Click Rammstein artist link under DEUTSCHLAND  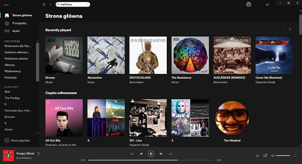(x=137, y=82)
